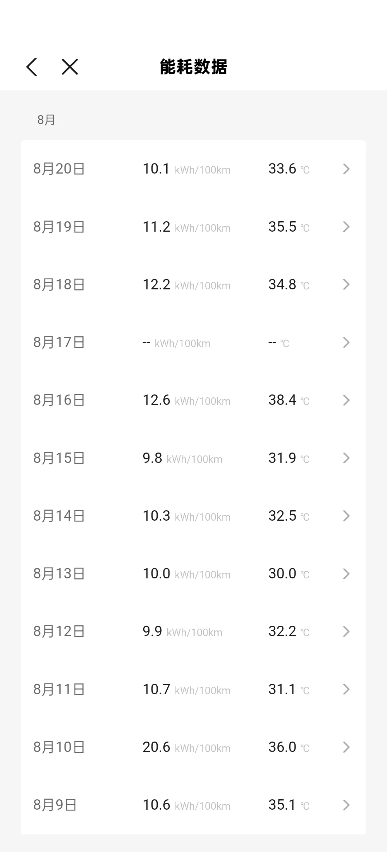Viewport: 387px width, 852px height.
Task: Select the 8月12日 date label
Action: (59, 631)
